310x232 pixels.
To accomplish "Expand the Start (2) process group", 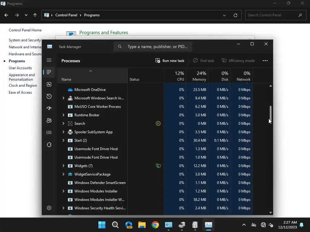I will click(x=63, y=140).
